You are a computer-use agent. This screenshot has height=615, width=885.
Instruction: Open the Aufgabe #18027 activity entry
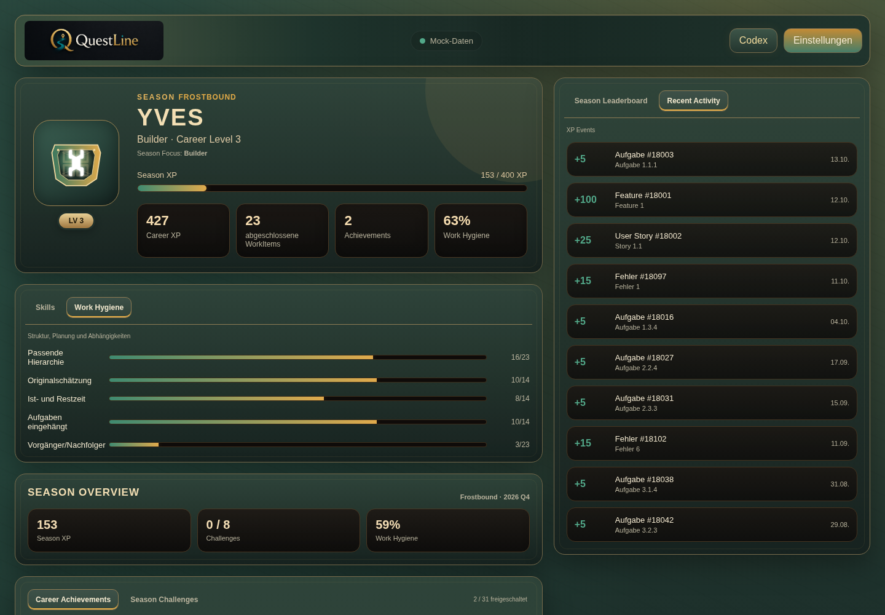pos(712,362)
